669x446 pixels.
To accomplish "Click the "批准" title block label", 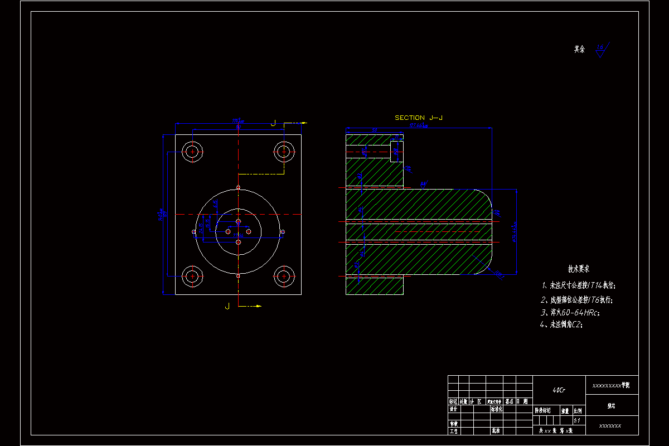I will tap(496, 430).
